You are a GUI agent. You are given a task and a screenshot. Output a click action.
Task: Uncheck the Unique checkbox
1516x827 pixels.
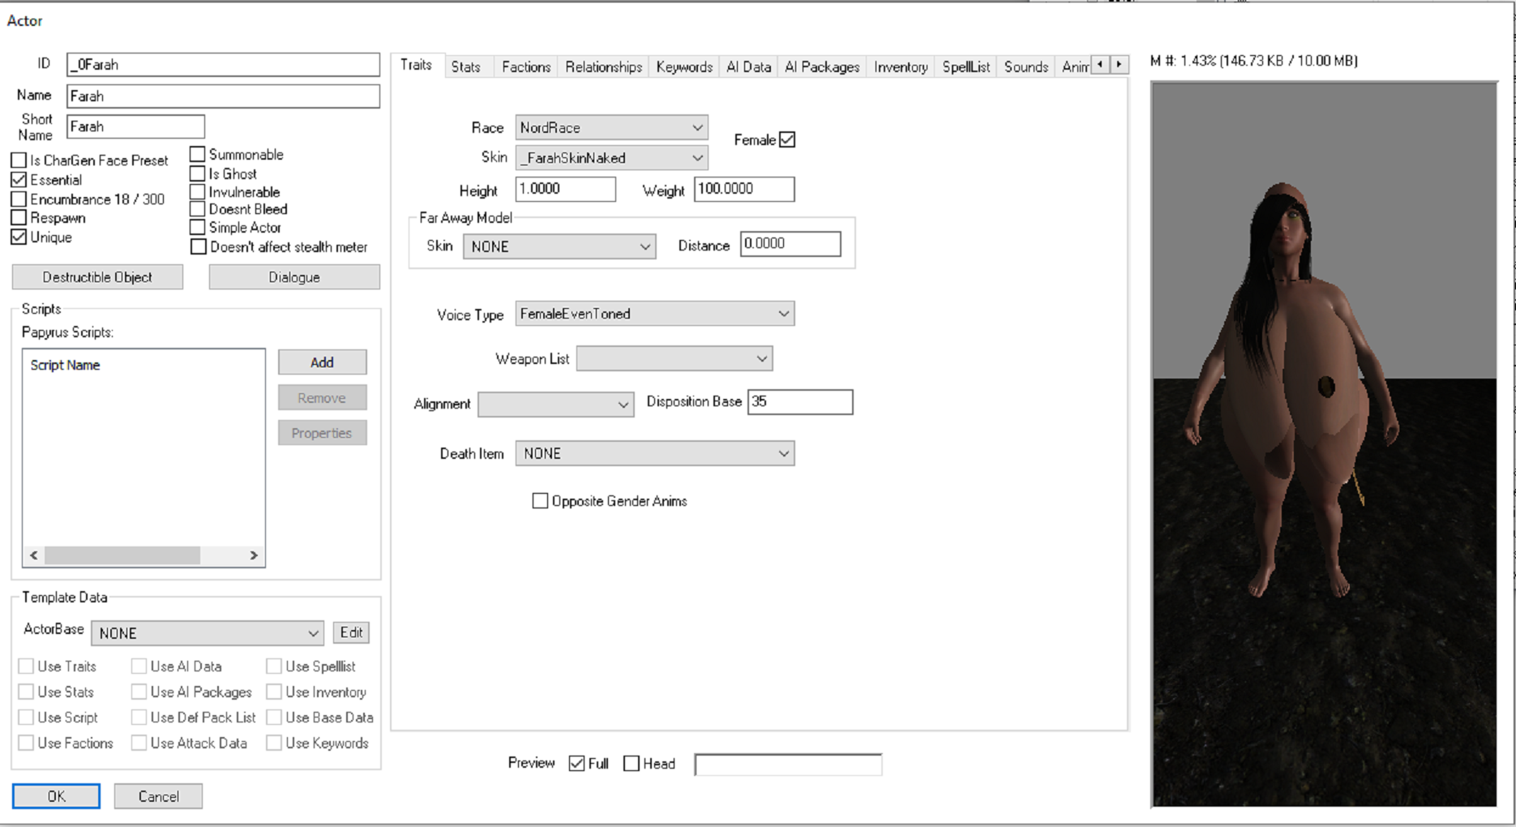tap(19, 238)
